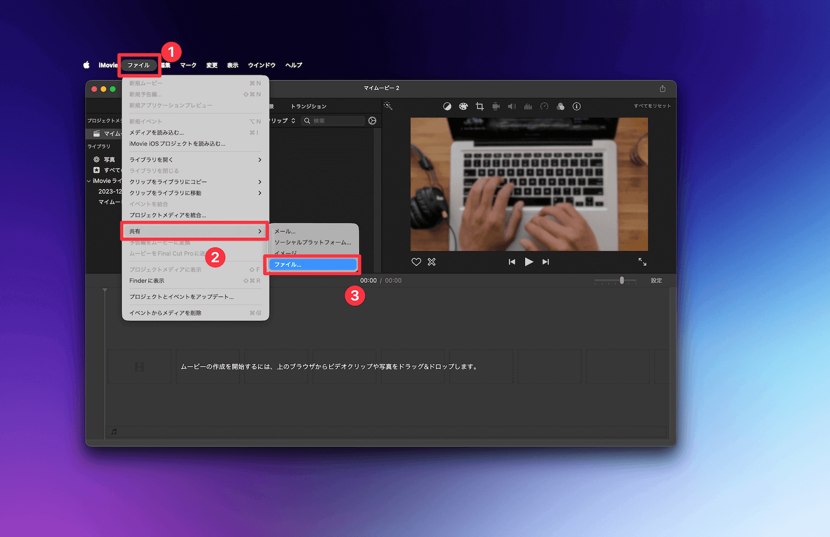Expand クリップをライブラリにコピー submenu

coord(195,182)
